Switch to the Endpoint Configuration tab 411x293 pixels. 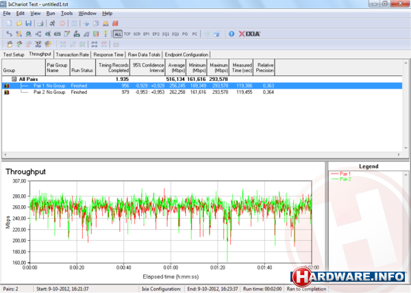[186, 55]
